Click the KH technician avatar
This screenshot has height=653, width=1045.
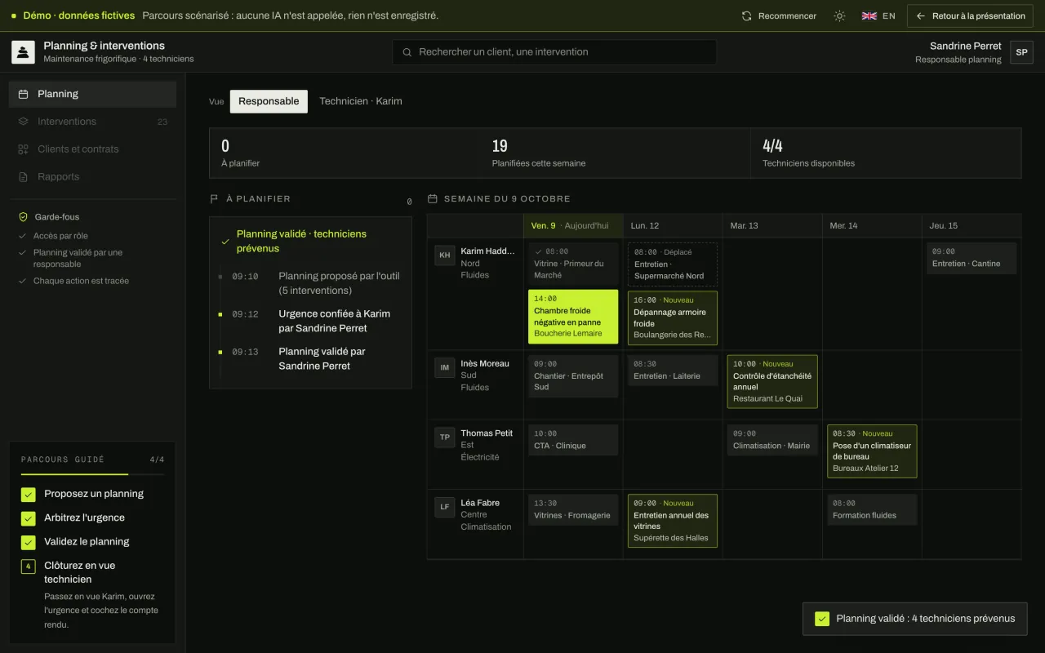(445, 255)
